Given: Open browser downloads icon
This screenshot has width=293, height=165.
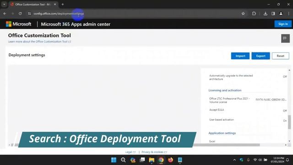Looking at the screenshot, I should point(266,13).
